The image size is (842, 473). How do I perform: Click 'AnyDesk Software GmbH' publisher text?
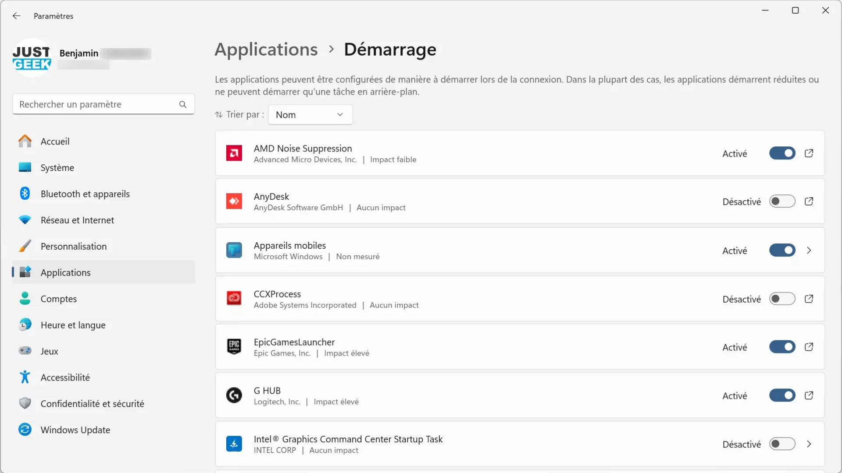tap(298, 208)
